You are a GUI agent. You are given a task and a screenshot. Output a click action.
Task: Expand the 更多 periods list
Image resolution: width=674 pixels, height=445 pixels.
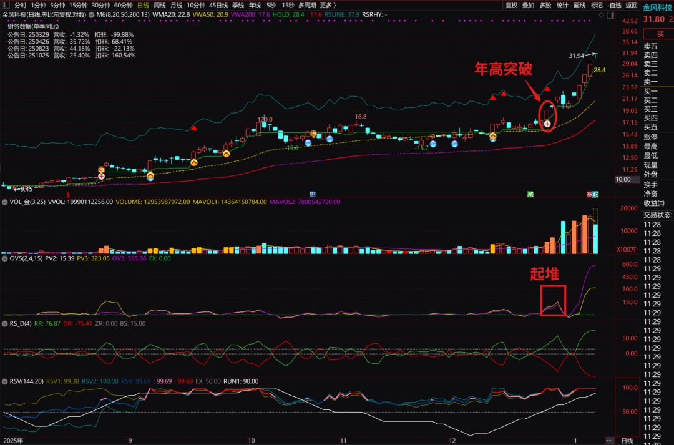[x=328, y=5]
